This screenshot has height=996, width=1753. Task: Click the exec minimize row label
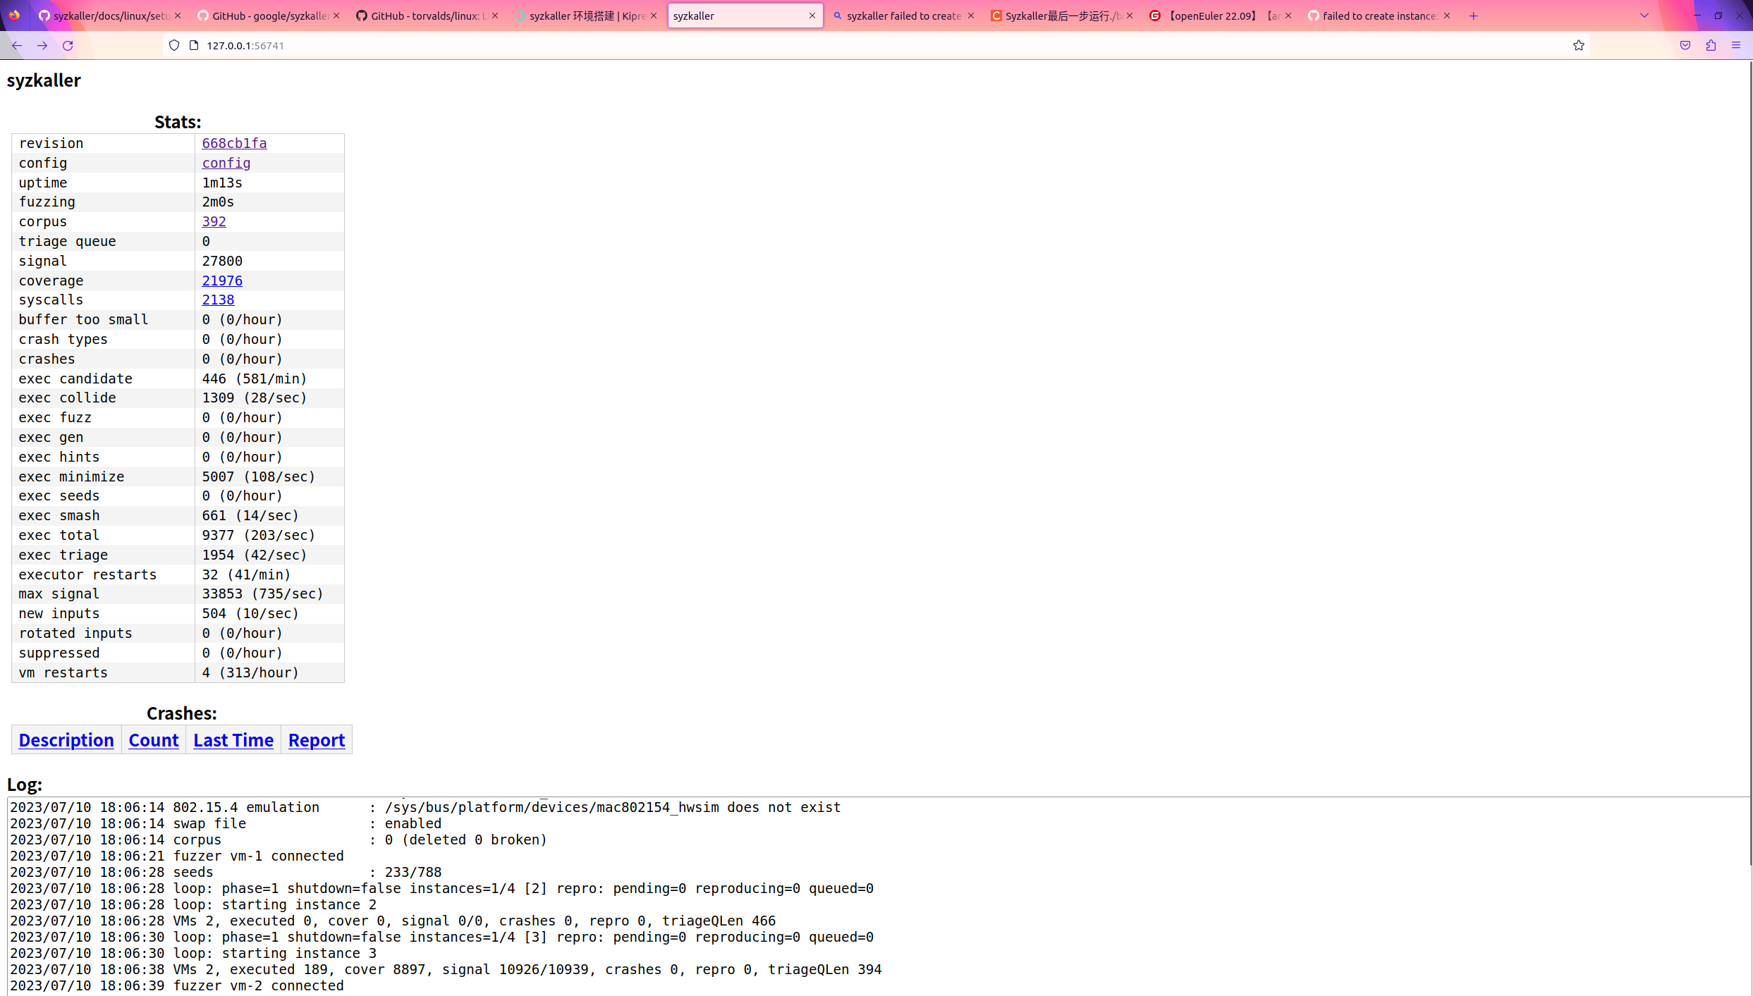point(71,477)
